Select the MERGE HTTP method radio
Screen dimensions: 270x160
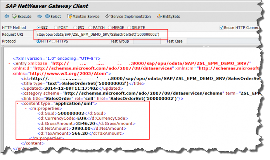pos(110,28)
